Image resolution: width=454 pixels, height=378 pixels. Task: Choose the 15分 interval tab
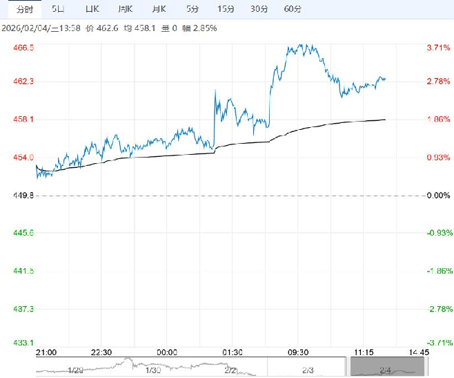point(226,9)
